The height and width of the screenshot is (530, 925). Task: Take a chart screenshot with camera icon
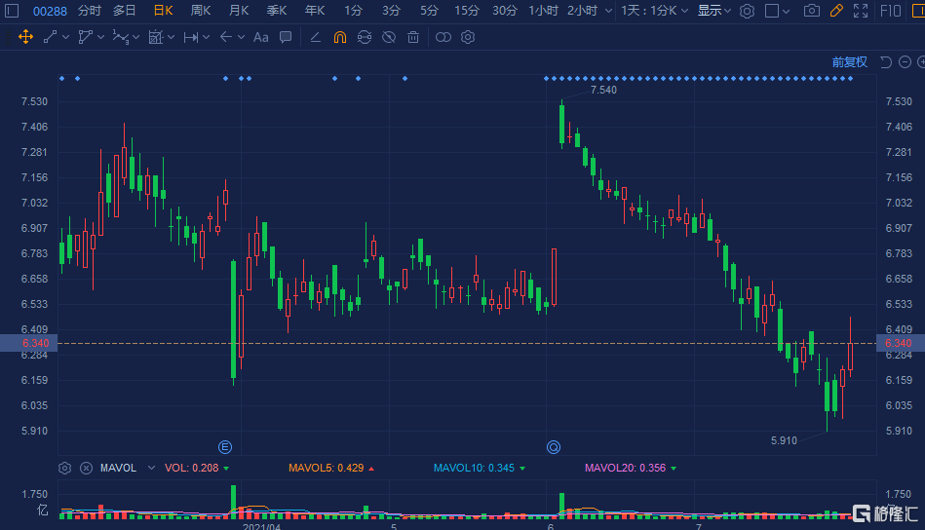(812, 11)
